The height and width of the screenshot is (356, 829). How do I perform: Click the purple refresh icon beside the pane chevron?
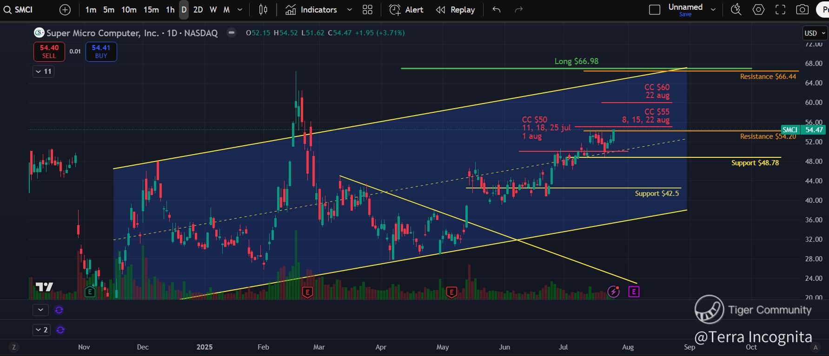[x=59, y=310]
